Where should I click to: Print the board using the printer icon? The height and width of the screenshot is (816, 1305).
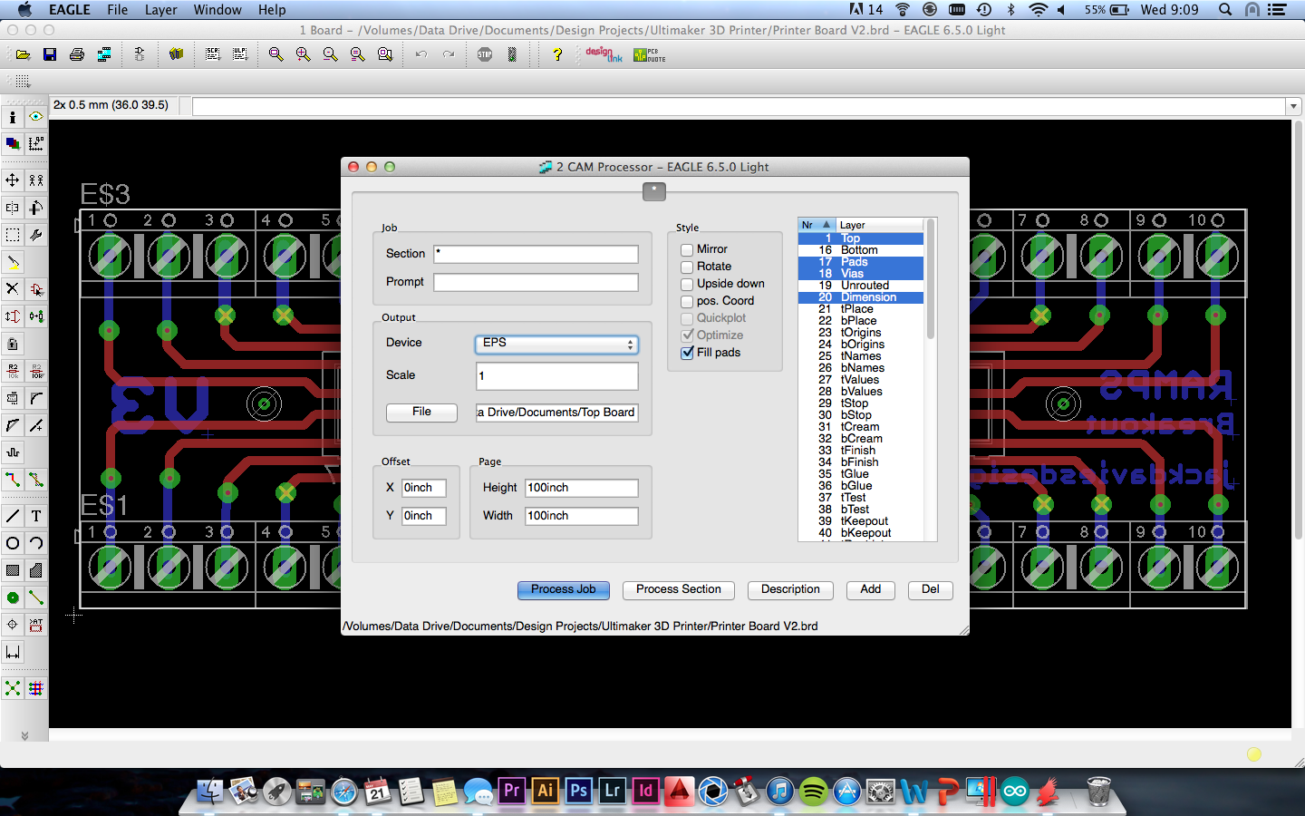[x=77, y=54]
